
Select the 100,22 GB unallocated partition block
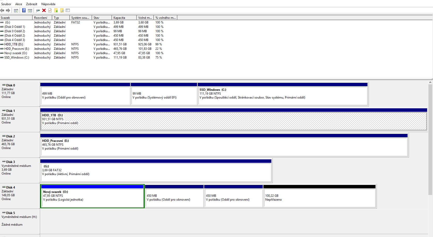319,198
